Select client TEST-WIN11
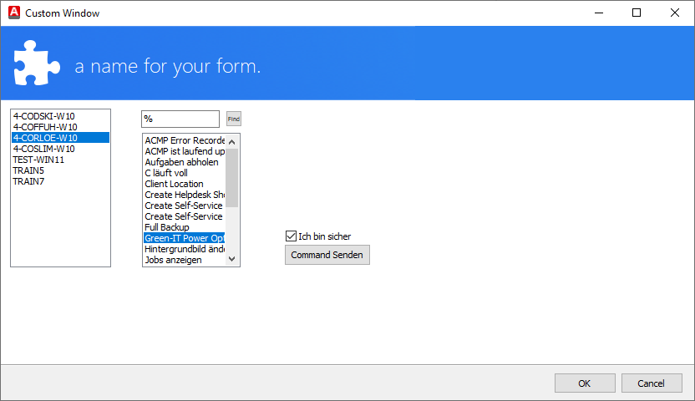Screen dimensions: 695x401 tap(61, 160)
